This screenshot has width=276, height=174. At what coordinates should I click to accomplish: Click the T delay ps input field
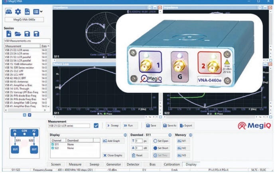tap(139, 141)
